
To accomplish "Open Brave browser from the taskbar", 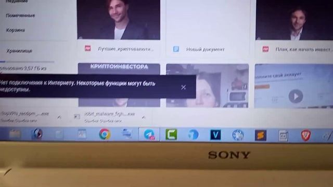I will pos(306,135).
